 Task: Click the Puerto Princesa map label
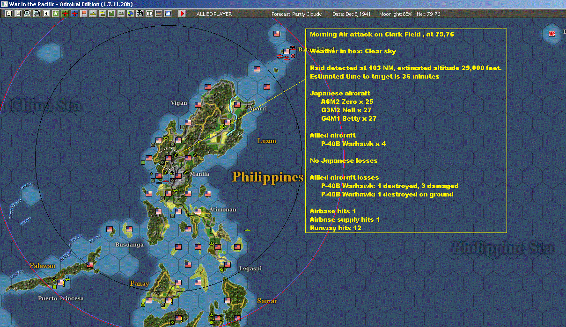coord(61,298)
